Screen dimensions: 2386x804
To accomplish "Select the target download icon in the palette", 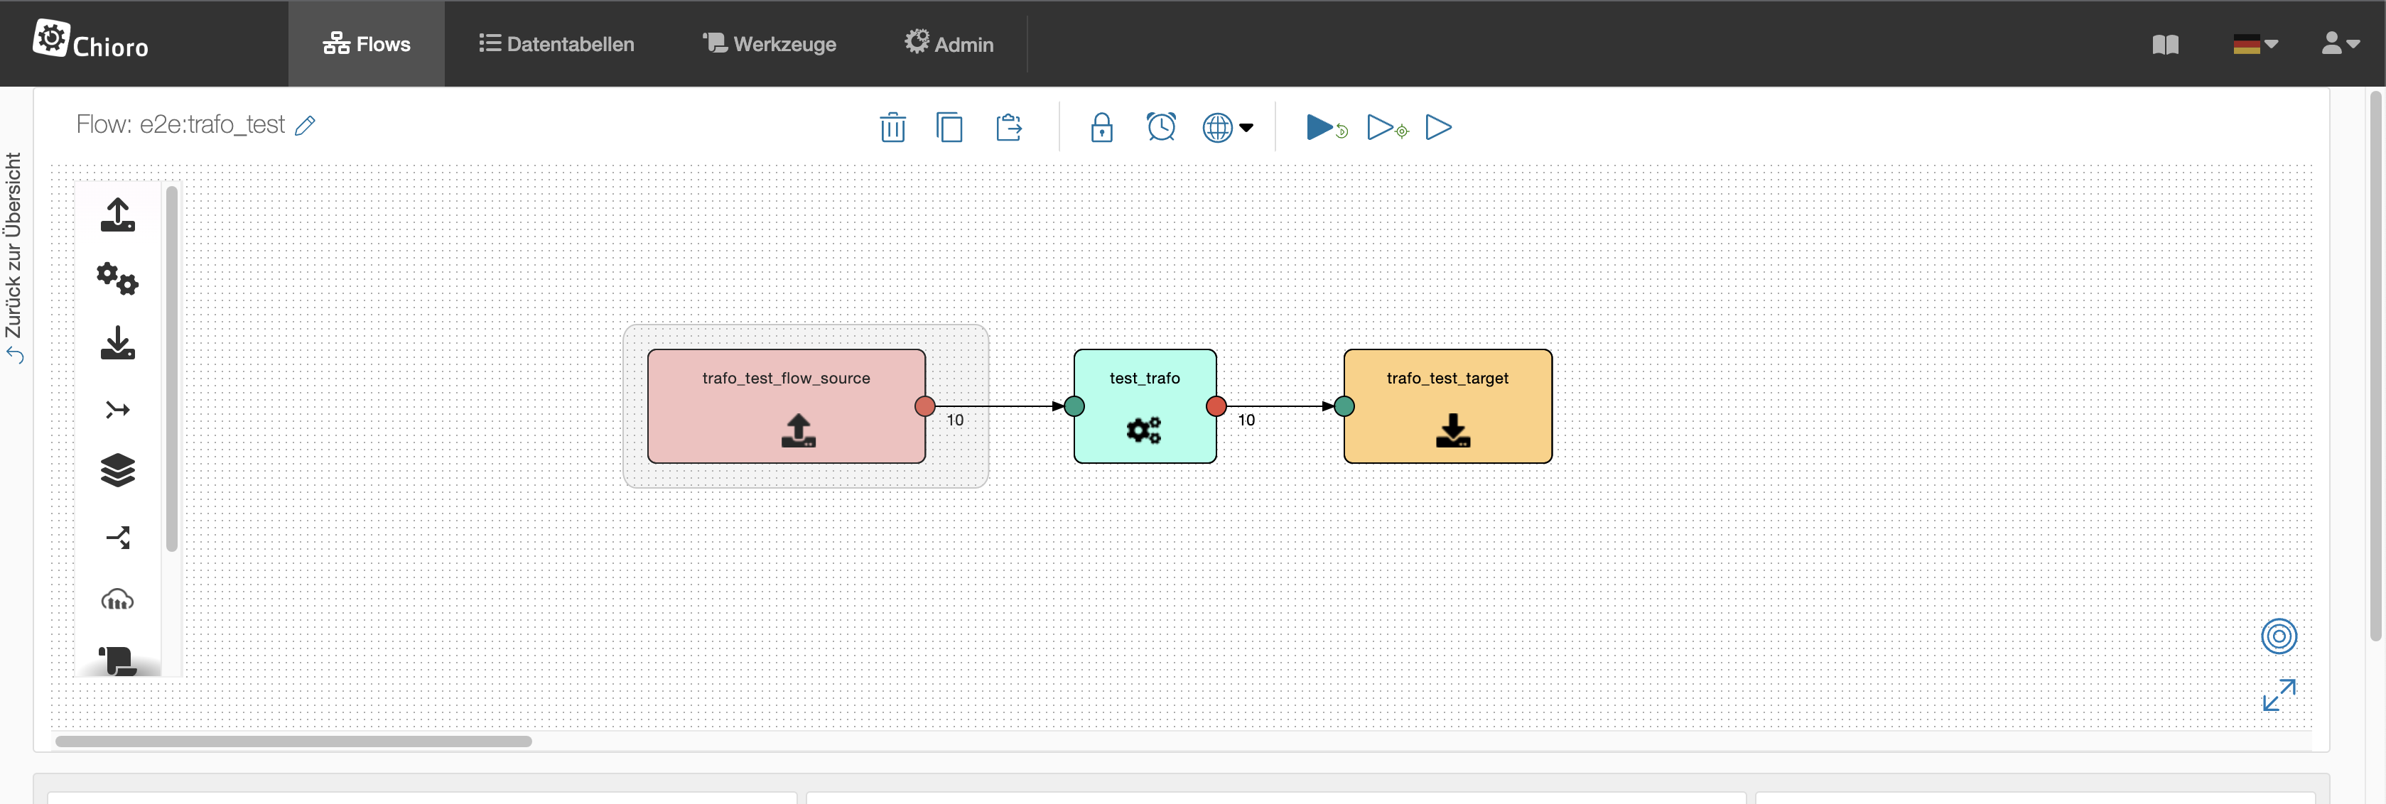I will click(x=118, y=343).
